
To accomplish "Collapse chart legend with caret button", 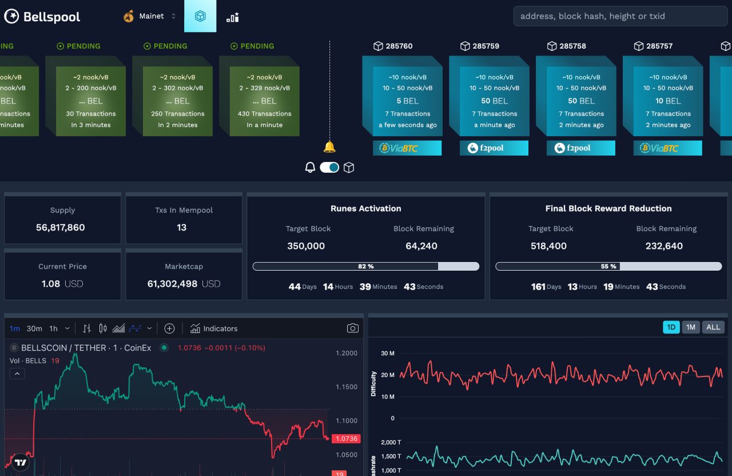I will (17, 374).
